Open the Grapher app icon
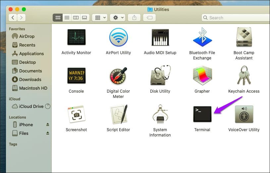 tap(202, 75)
